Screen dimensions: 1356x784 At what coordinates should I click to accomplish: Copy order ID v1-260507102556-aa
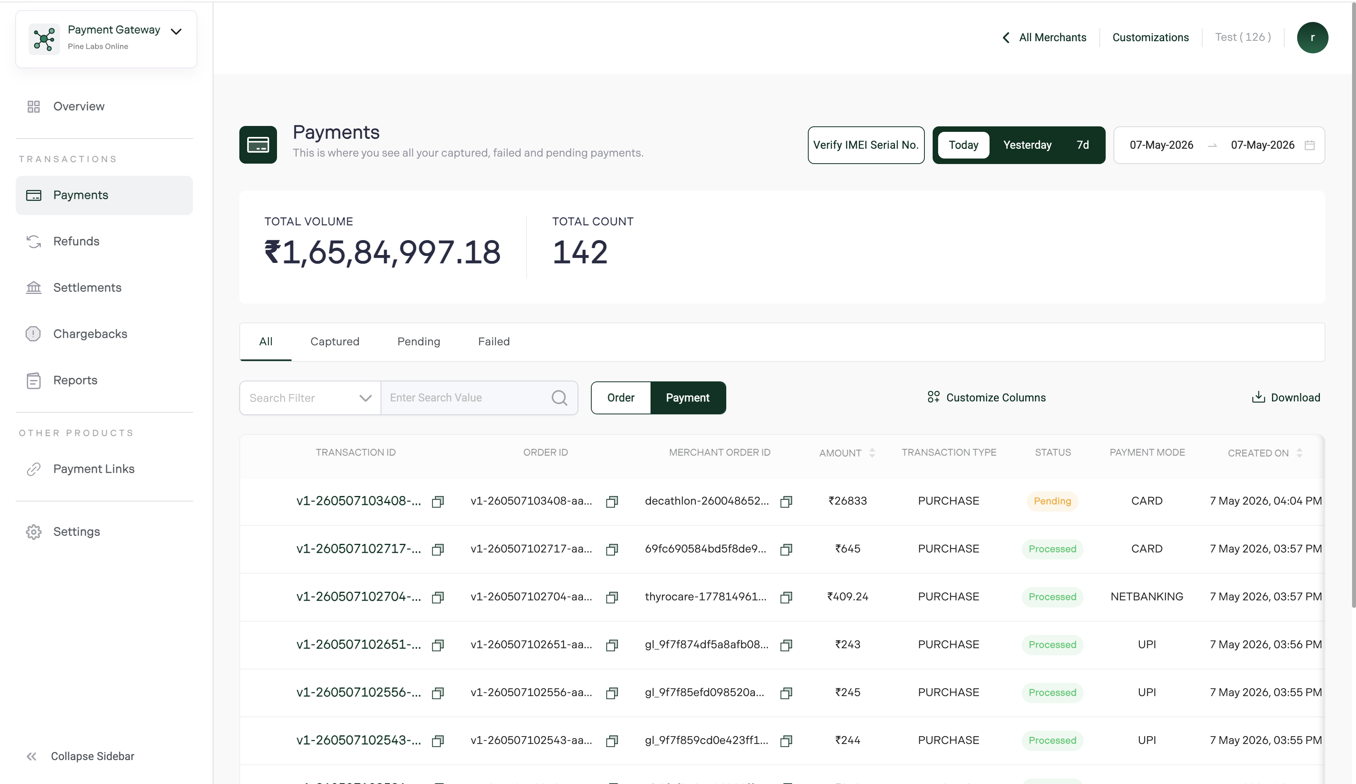click(612, 693)
